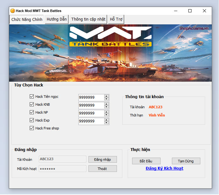Open the Hướng Dẫn tab
Screen dimensions: 219x195
(57, 19)
